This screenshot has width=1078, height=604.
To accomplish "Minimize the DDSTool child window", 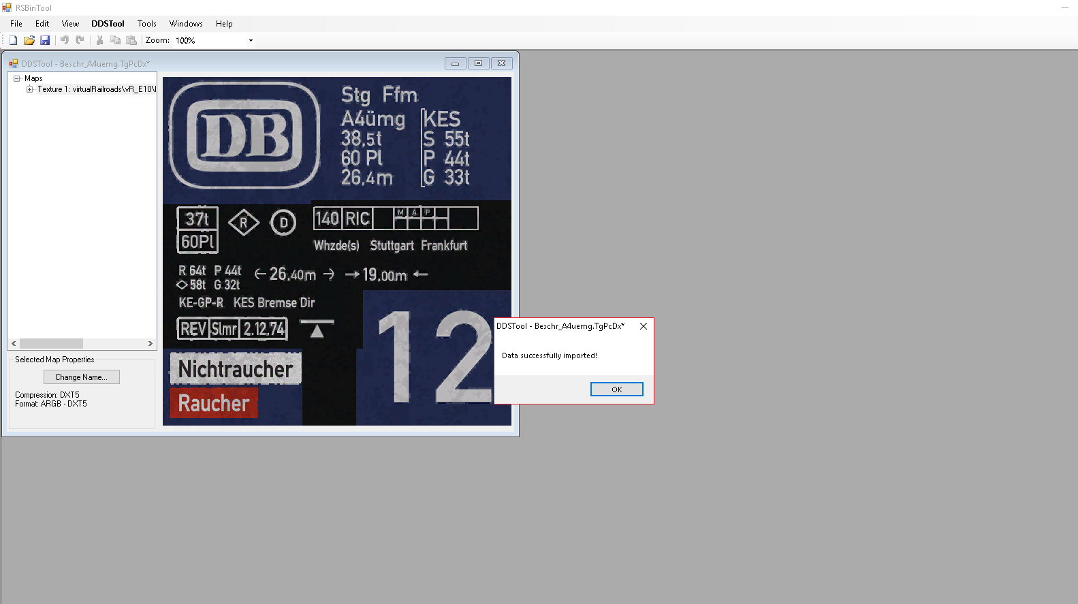I will 455,63.
